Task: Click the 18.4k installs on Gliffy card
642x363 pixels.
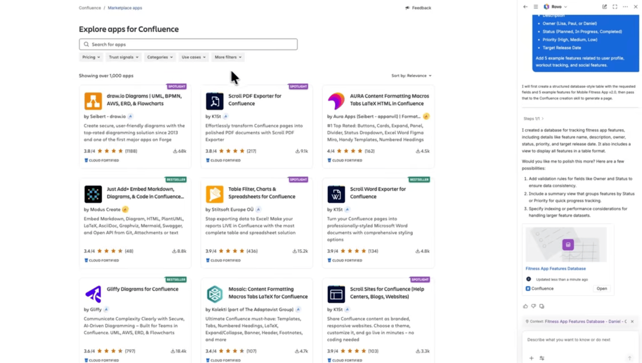Action: 179,352
